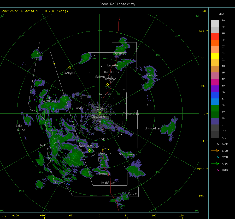Click the Airdrie label
Screen dimensions: 235x219
(x=103, y=139)
